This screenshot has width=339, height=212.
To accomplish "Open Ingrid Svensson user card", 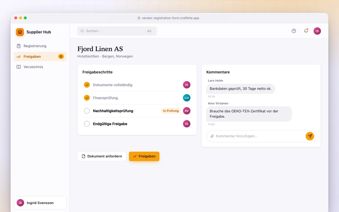I will (x=40, y=203).
